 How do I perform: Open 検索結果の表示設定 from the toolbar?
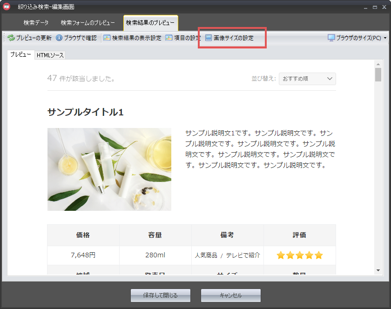tap(132, 38)
